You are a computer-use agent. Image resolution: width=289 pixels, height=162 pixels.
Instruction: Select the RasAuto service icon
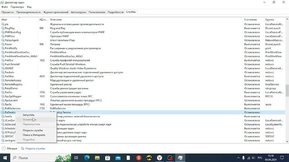(x=3, y=72)
